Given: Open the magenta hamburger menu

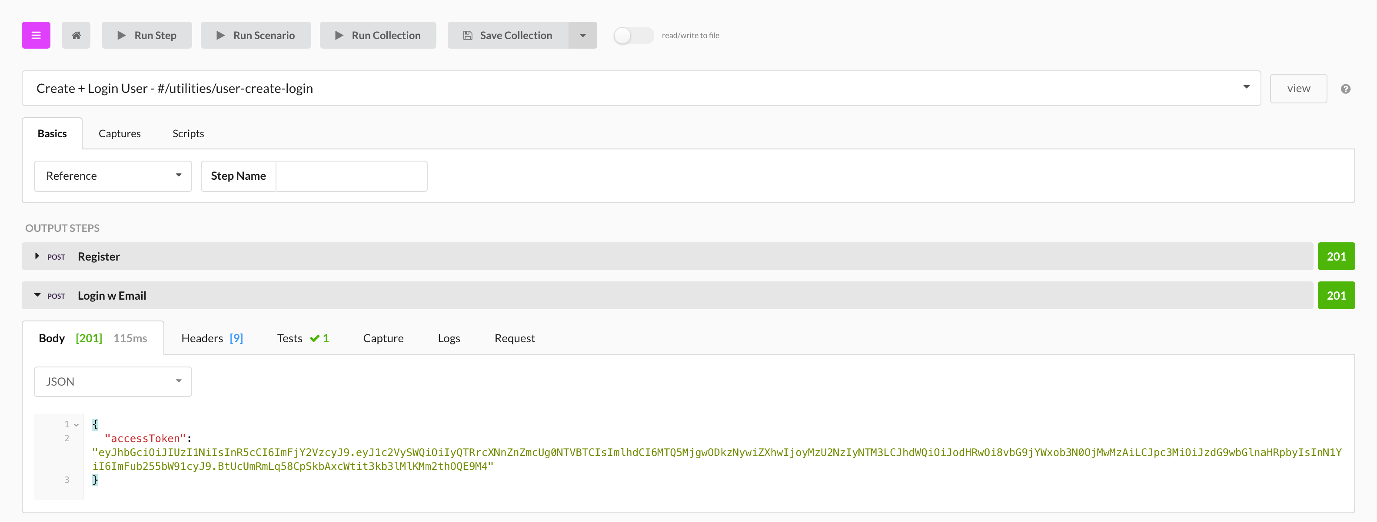Looking at the screenshot, I should [x=36, y=35].
